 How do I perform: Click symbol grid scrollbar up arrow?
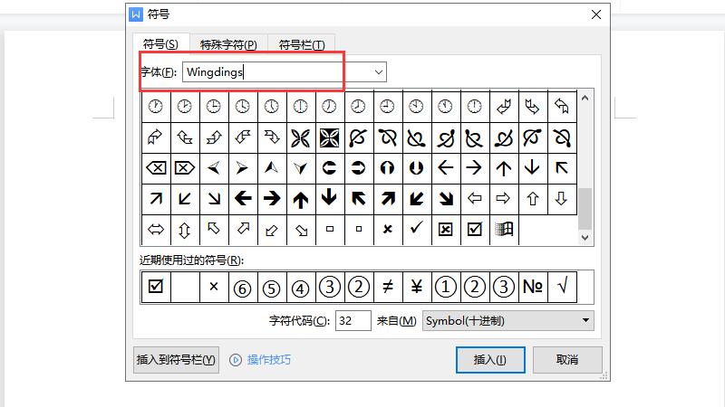pos(585,98)
